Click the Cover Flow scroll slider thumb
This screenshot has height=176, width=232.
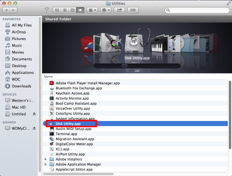click(x=125, y=66)
